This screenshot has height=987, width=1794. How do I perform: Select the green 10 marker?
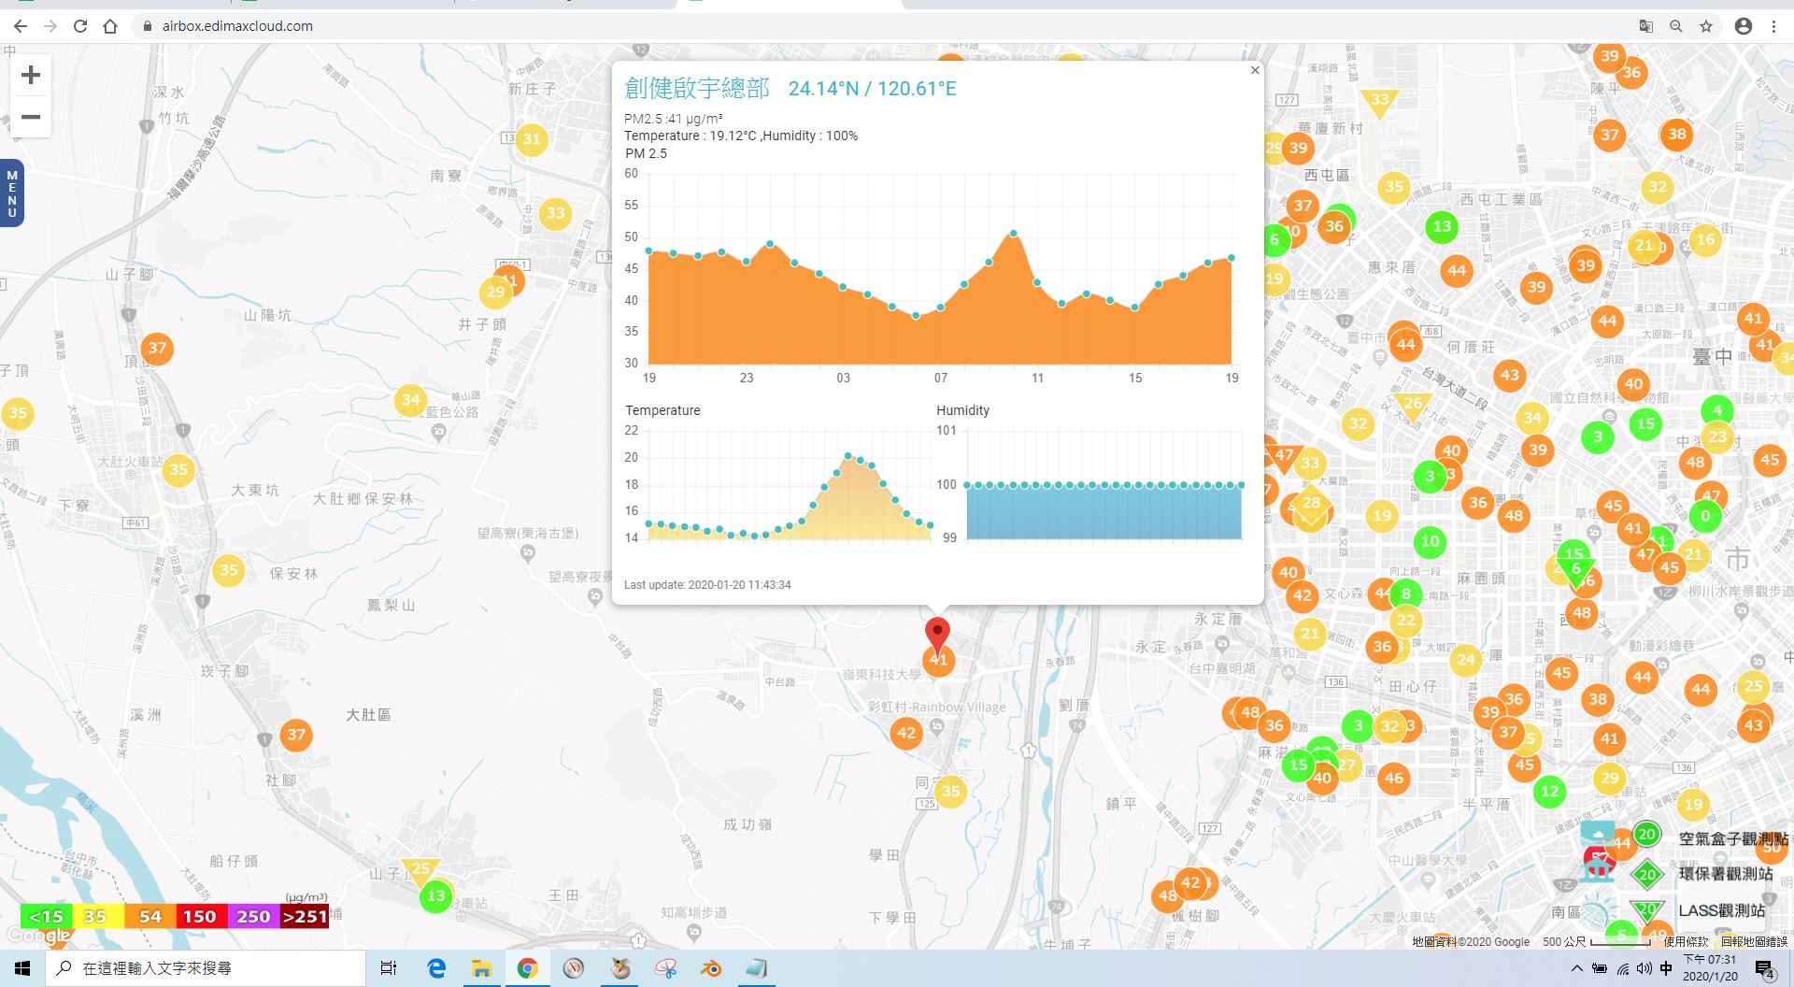coord(1430,542)
